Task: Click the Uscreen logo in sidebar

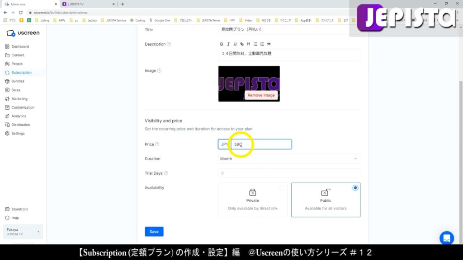Action: pos(23,33)
